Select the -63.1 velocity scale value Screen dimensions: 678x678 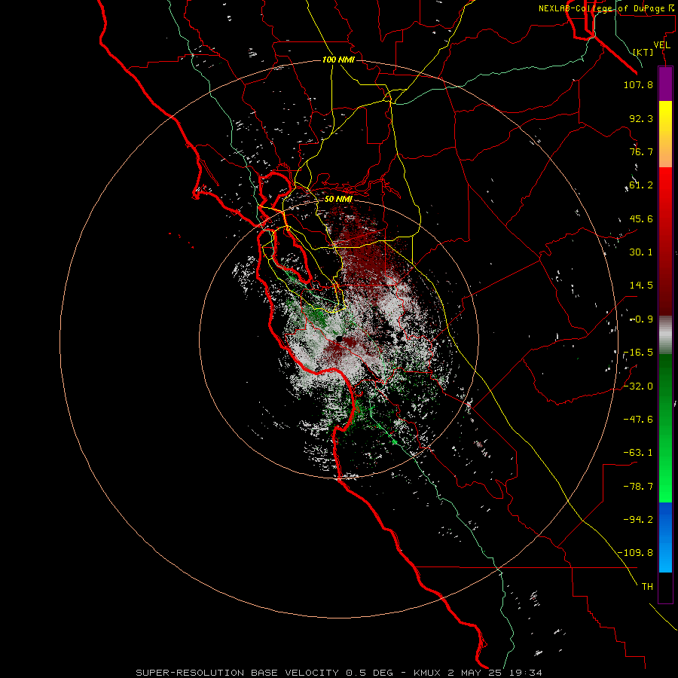tap(638, 453)
